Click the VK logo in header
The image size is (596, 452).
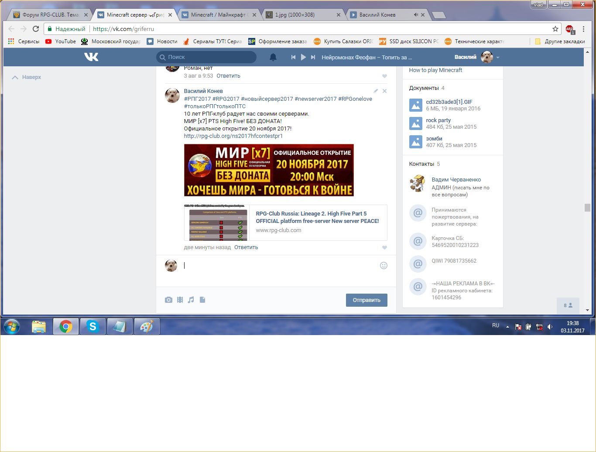click(91, 57)
